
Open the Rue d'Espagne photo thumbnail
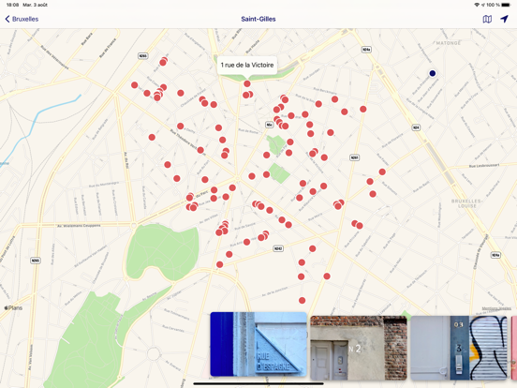[x=258, y=344]
